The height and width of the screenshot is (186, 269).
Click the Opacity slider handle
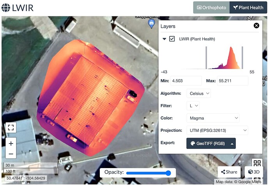point(168,173)
